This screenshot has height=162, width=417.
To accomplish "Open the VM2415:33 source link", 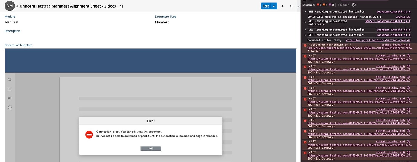I will tap(403, 17).
